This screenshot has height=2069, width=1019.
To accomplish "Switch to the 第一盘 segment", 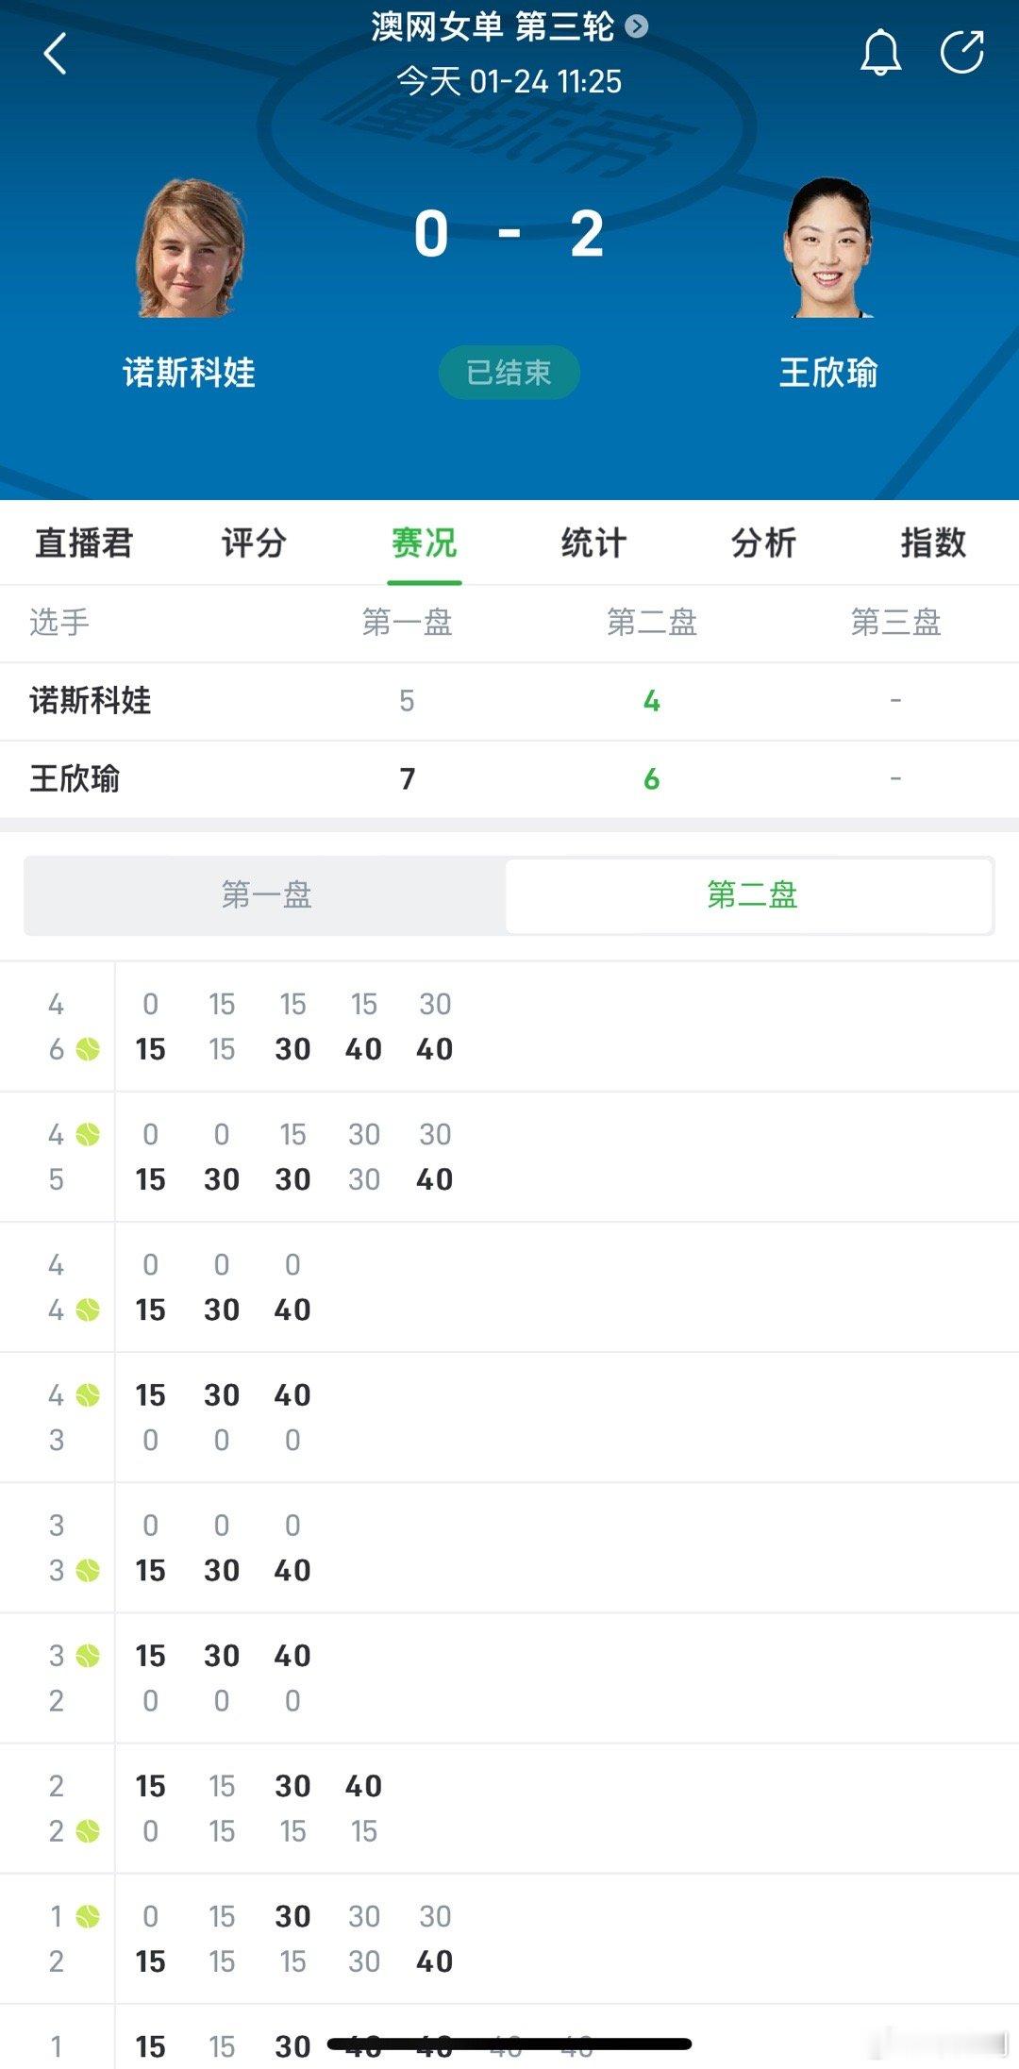I will tap(265, 897).
